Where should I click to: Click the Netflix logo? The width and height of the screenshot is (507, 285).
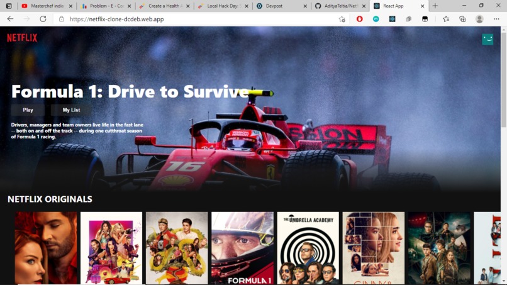pos(22,38)
